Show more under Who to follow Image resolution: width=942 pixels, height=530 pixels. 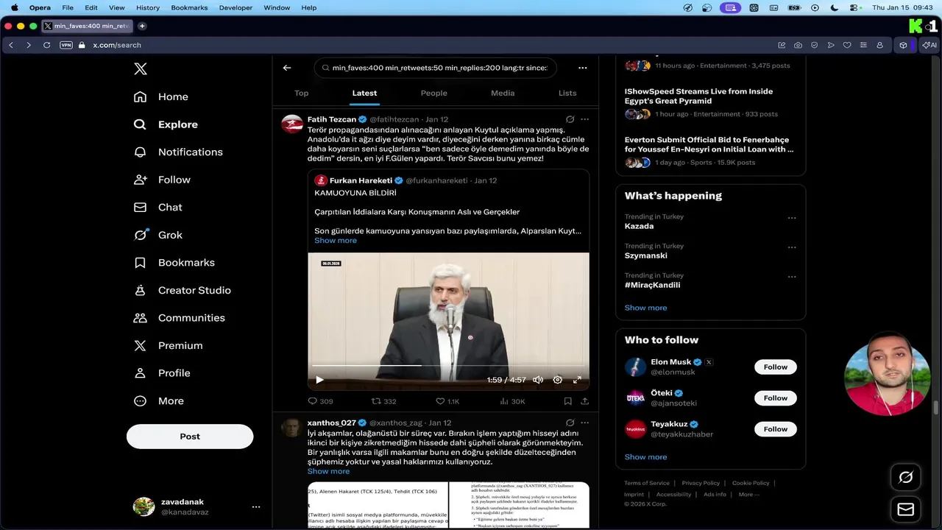(645, 457)
